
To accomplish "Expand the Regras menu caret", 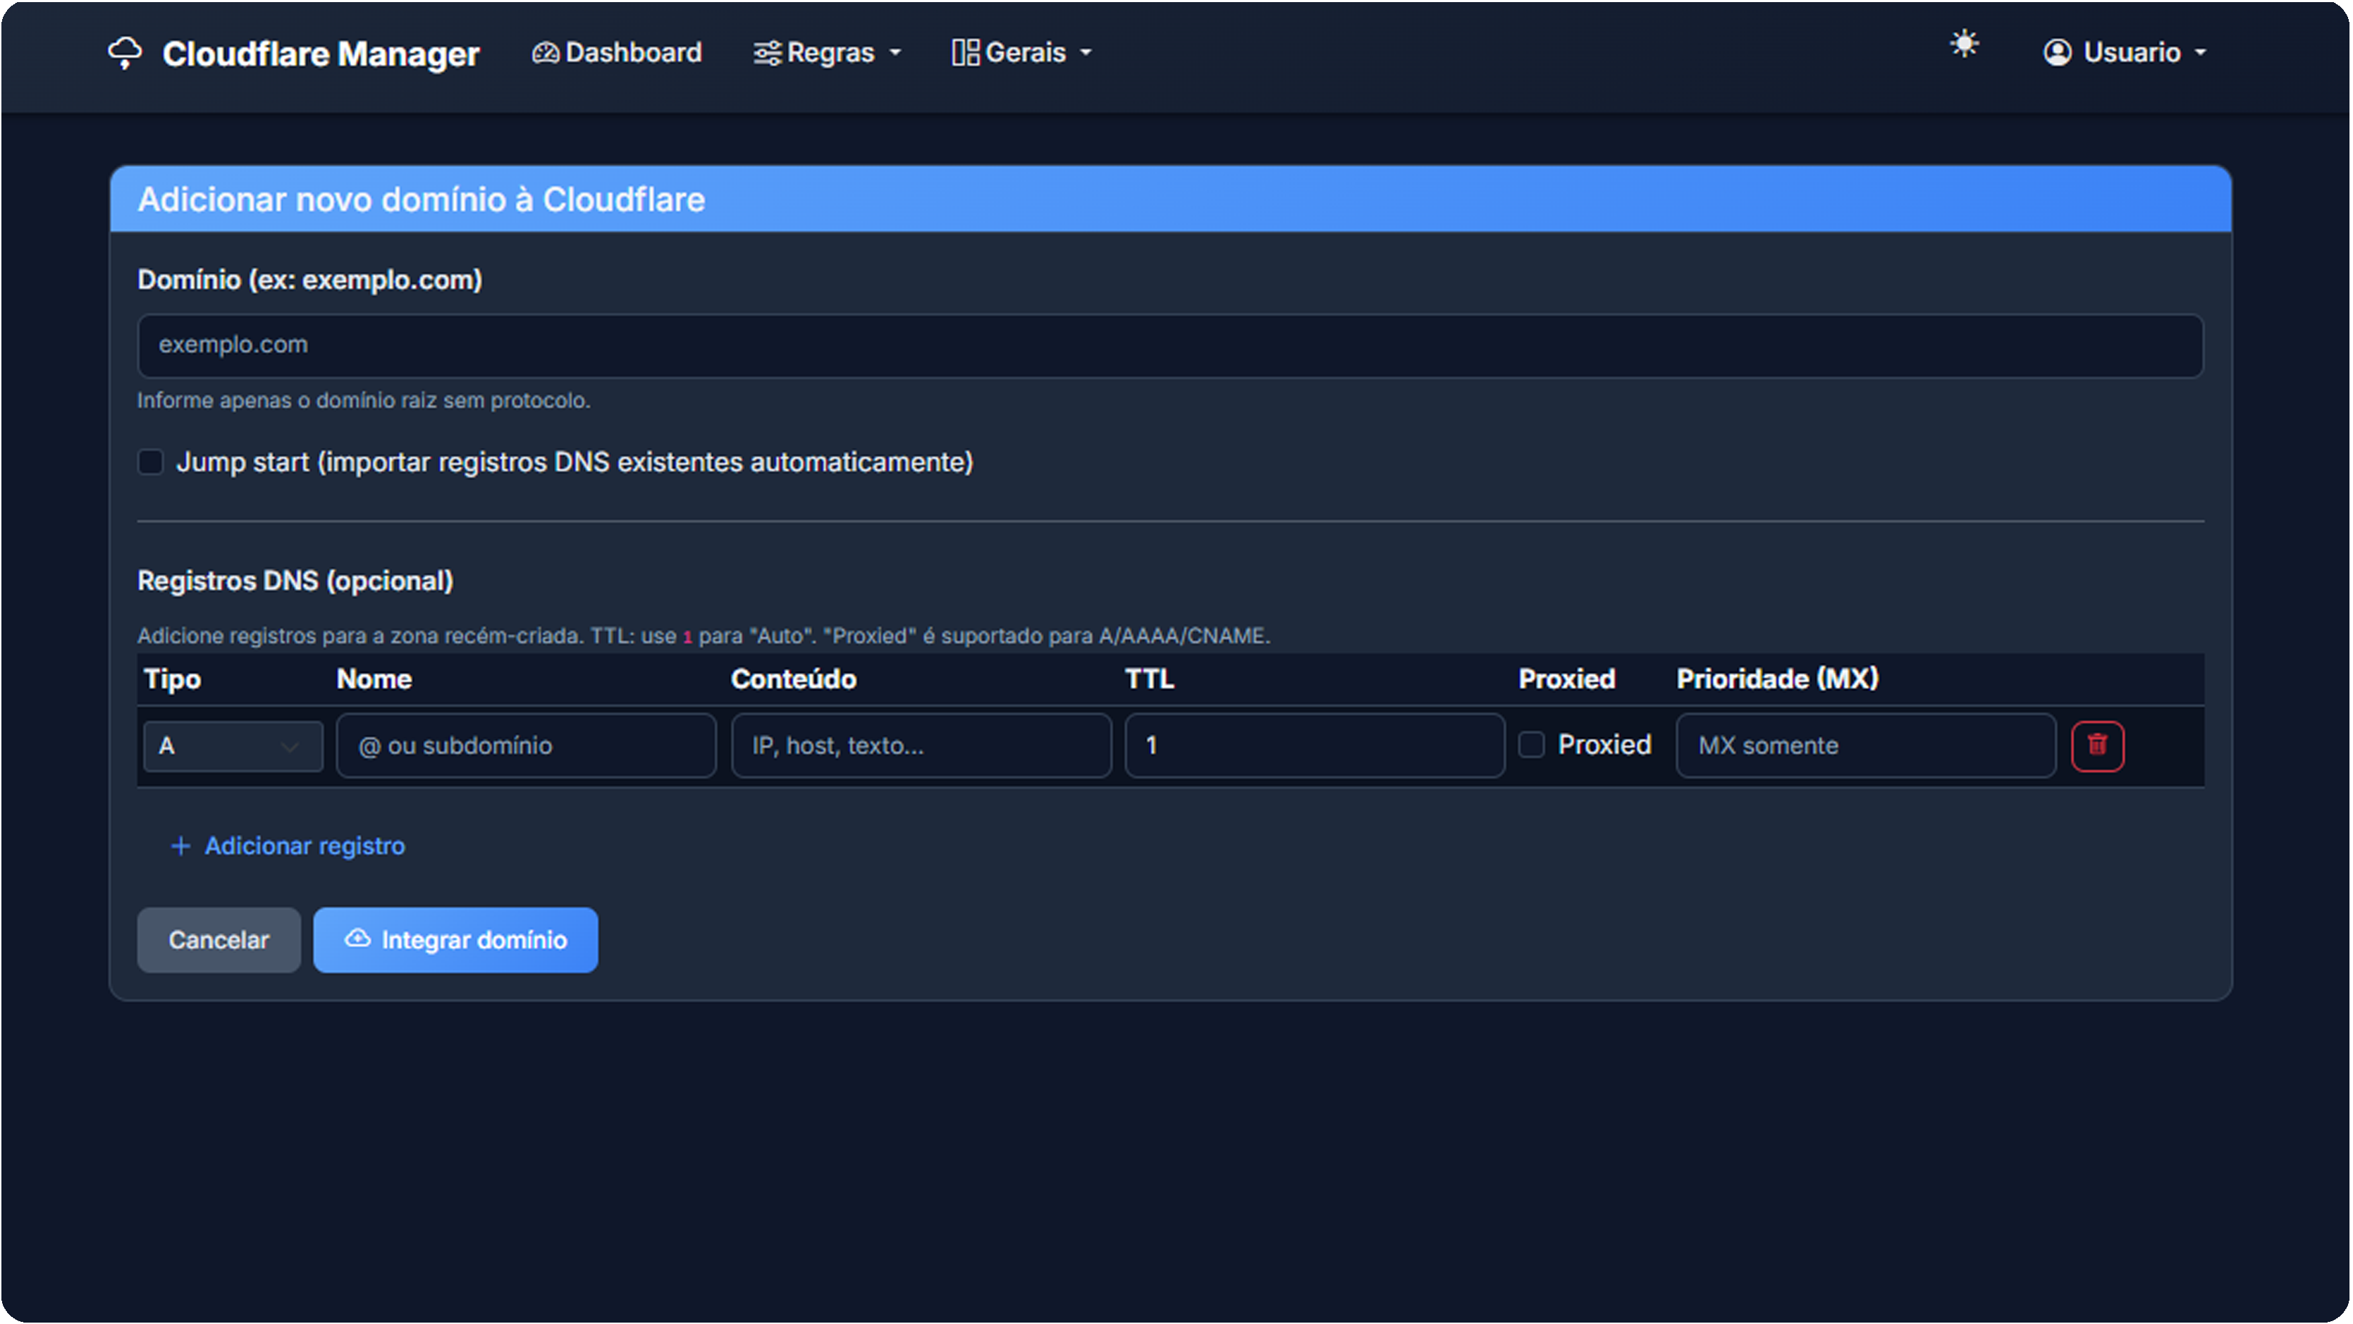I will (x=895, y=53).
